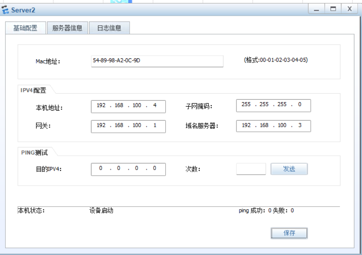Screen dimensions: 362x255
Task: Click the 本机地址 IP field
Action: 128,107
